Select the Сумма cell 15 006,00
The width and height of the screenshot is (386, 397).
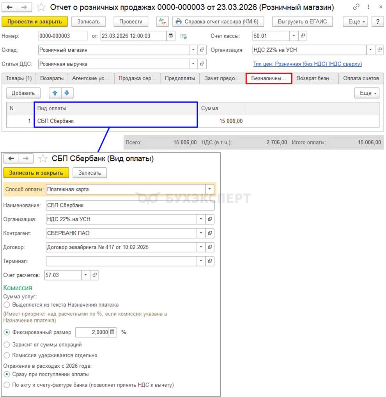[x=222, y=121]
